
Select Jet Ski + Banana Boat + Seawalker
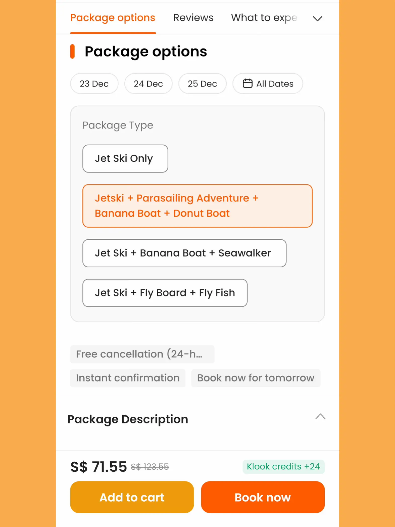(x=184, y=253)
